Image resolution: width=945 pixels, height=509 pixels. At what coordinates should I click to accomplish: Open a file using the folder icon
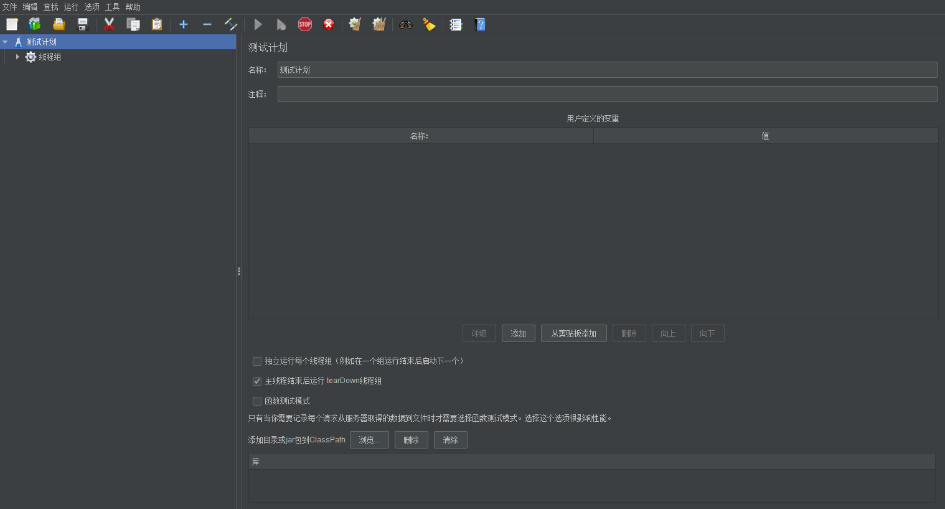(59, 24)
